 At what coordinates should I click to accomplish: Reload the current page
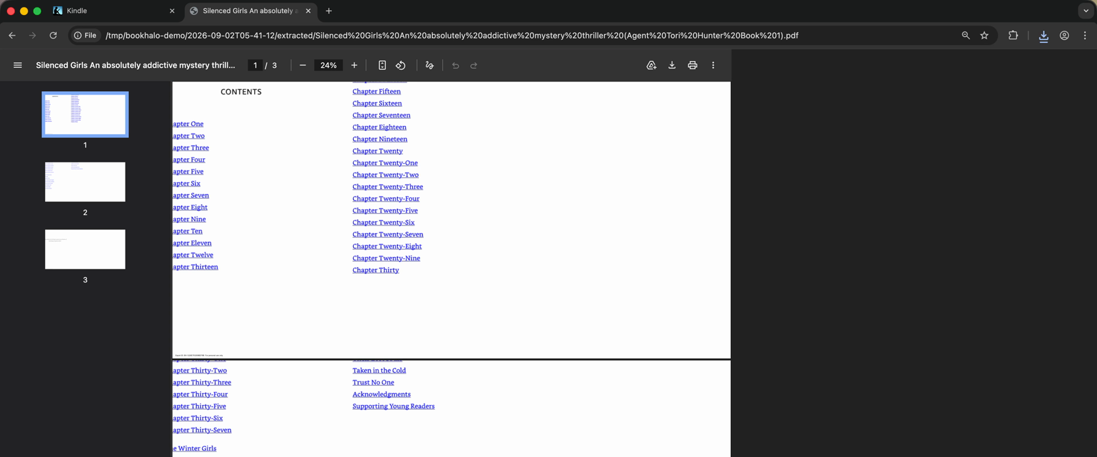tap(53, 36)
